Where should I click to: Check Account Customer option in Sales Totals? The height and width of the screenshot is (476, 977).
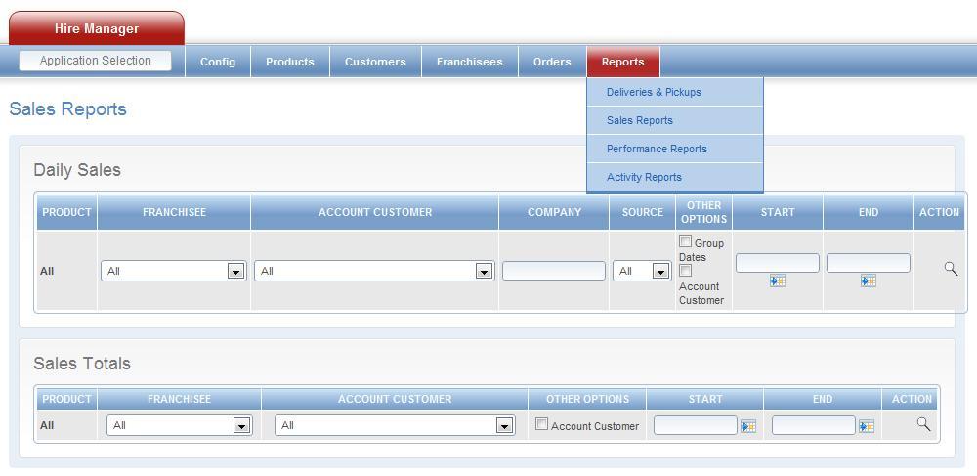click(x=542, y=424)
